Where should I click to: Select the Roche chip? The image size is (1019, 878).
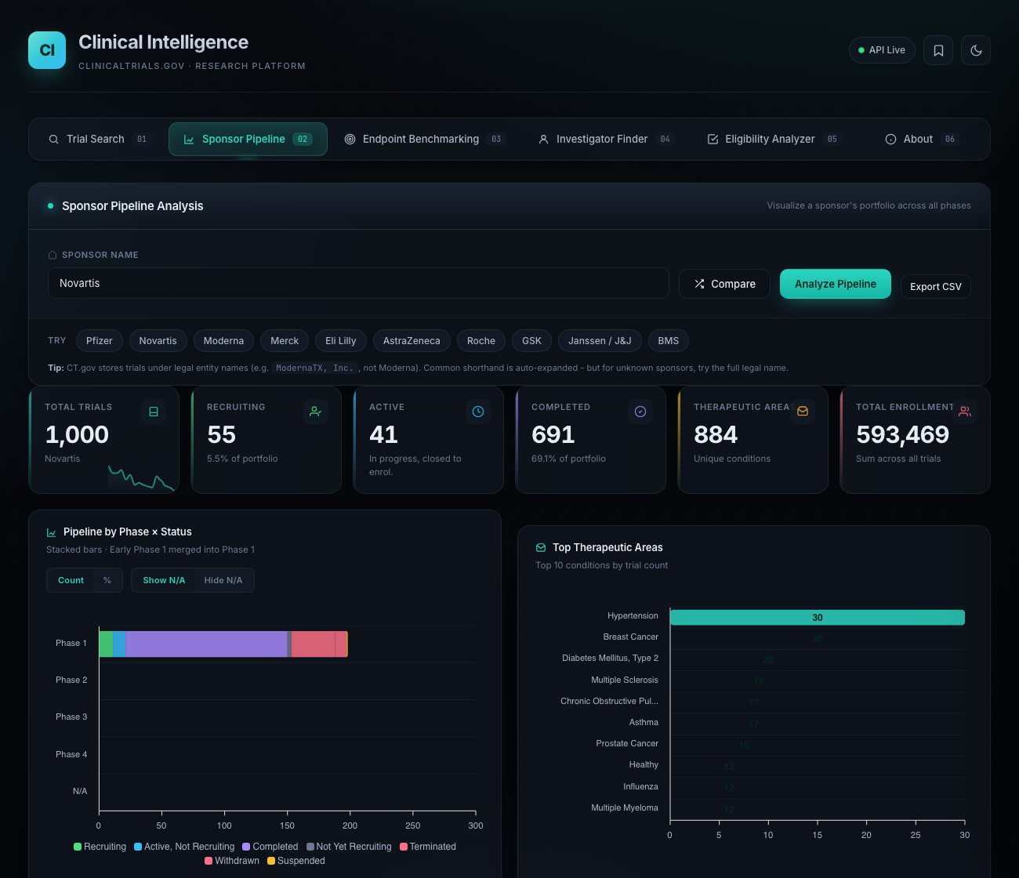point(481,341)
